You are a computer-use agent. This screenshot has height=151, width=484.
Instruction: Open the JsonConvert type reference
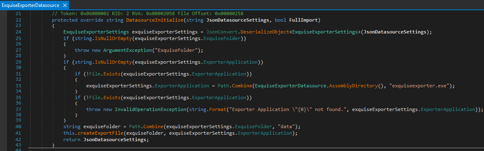tap(219, 32)
